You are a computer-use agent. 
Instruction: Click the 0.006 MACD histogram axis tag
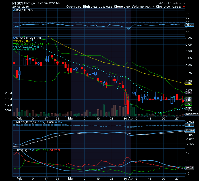coord(189,125)
